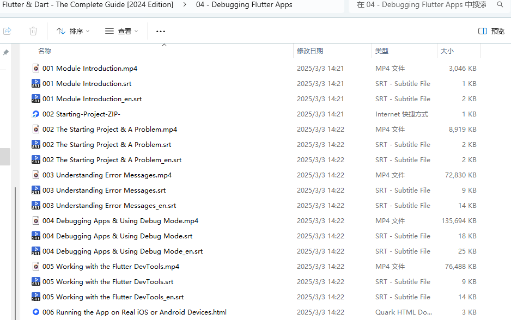Sort by type (类型) column header
The width and height of the screenshot is (511, 320).
pos(382,51)
